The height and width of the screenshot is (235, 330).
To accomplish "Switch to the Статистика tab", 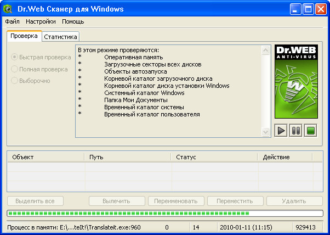I will click(x=61, y=37).
